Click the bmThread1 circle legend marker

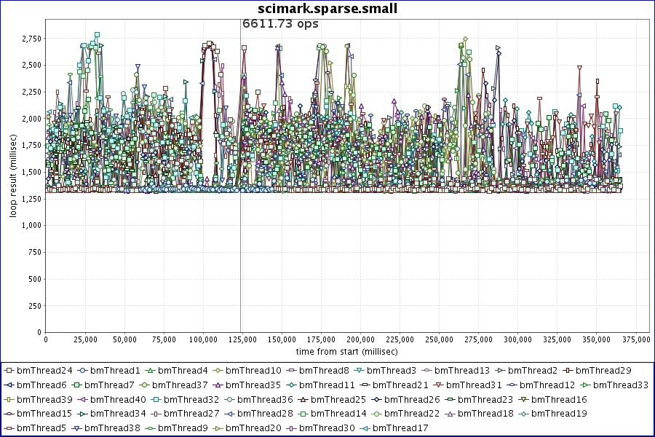(x=82, y=371)
